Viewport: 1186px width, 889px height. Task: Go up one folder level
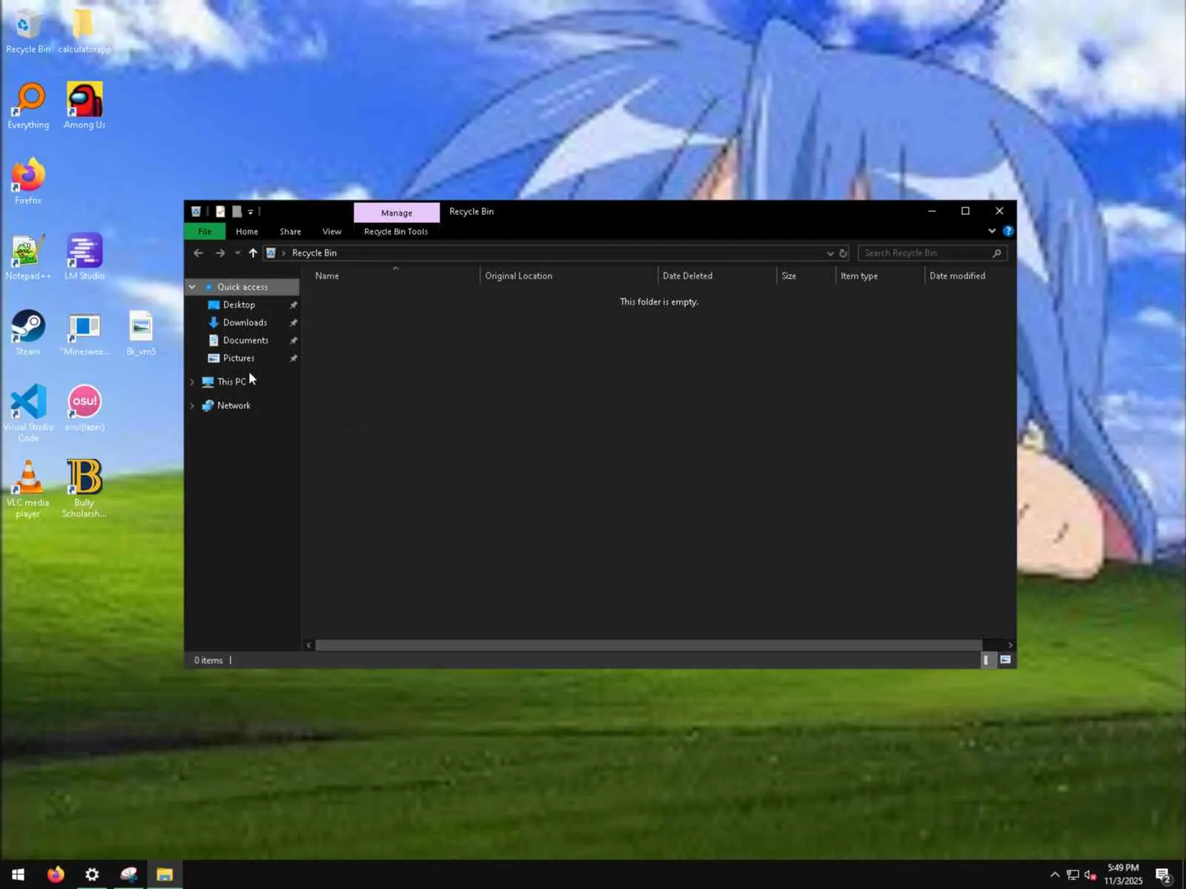tap(253, 253)
